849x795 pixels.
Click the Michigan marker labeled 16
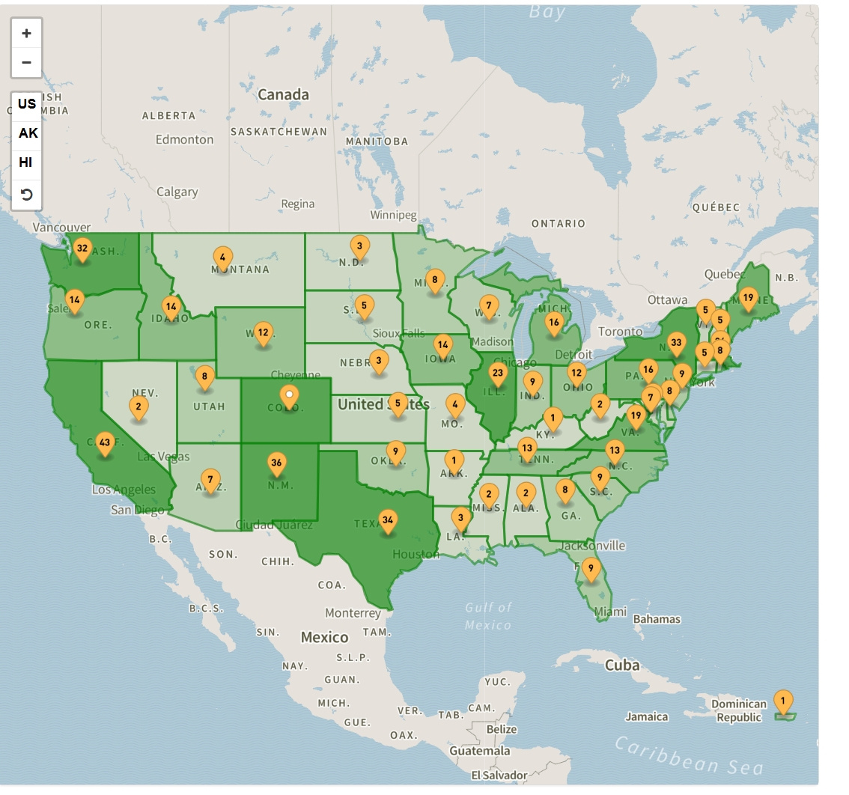553,324
